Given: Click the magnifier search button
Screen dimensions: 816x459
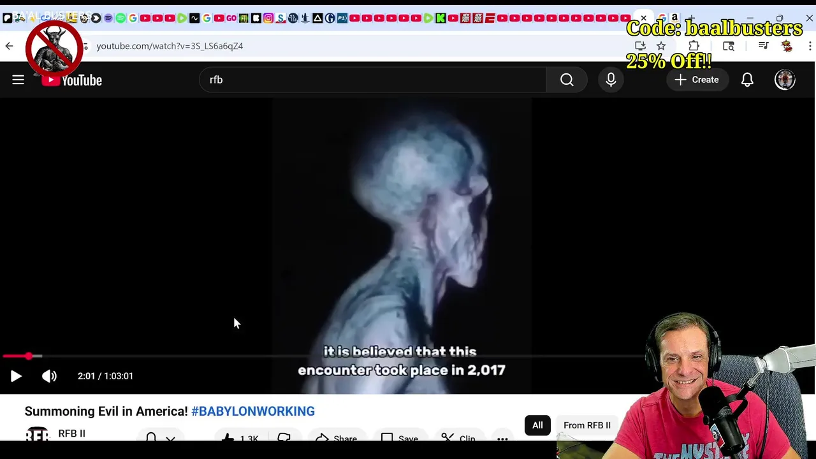Looking at the screenshot, I should [x=567, y=80].
